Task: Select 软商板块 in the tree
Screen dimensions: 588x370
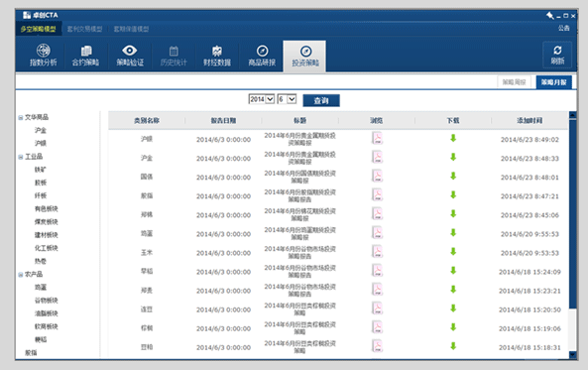Action: pos(47,326)
